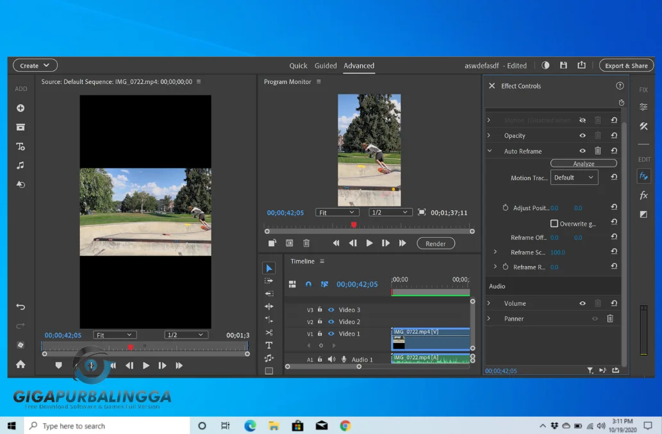Click the Timeline zoom scroll handle
The height and width of the screenshot is (434, 662).
359,367
